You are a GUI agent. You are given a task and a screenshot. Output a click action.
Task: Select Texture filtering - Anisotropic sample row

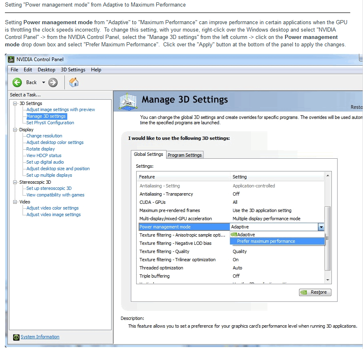[x=184, y=235]
